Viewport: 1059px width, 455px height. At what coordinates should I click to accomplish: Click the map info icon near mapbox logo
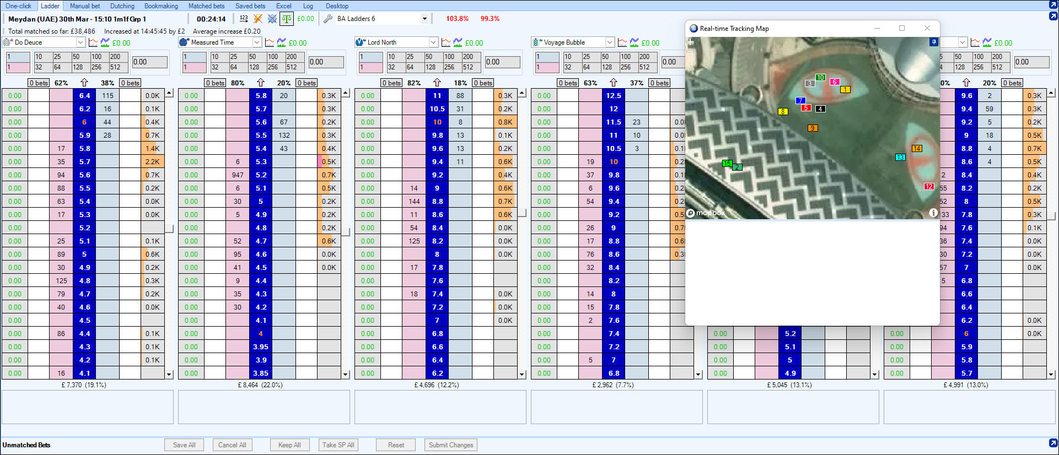(933, 213)
